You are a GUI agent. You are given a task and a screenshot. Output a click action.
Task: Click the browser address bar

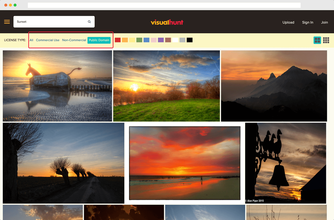click(164, 5)
